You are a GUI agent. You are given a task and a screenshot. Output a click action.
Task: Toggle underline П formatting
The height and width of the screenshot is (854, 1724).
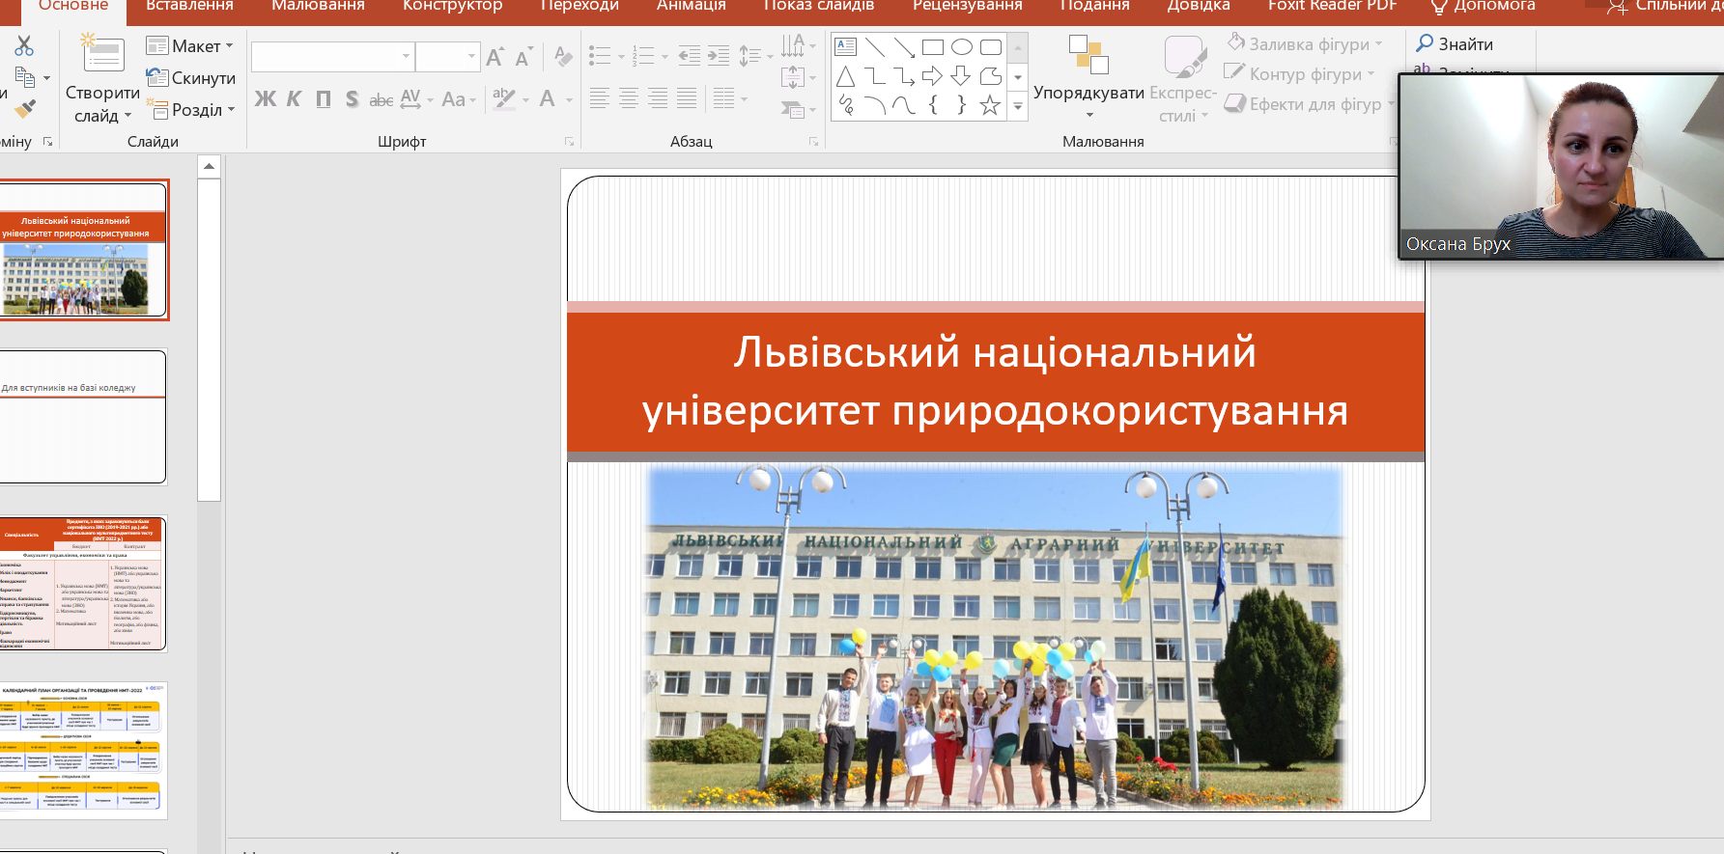324,99
